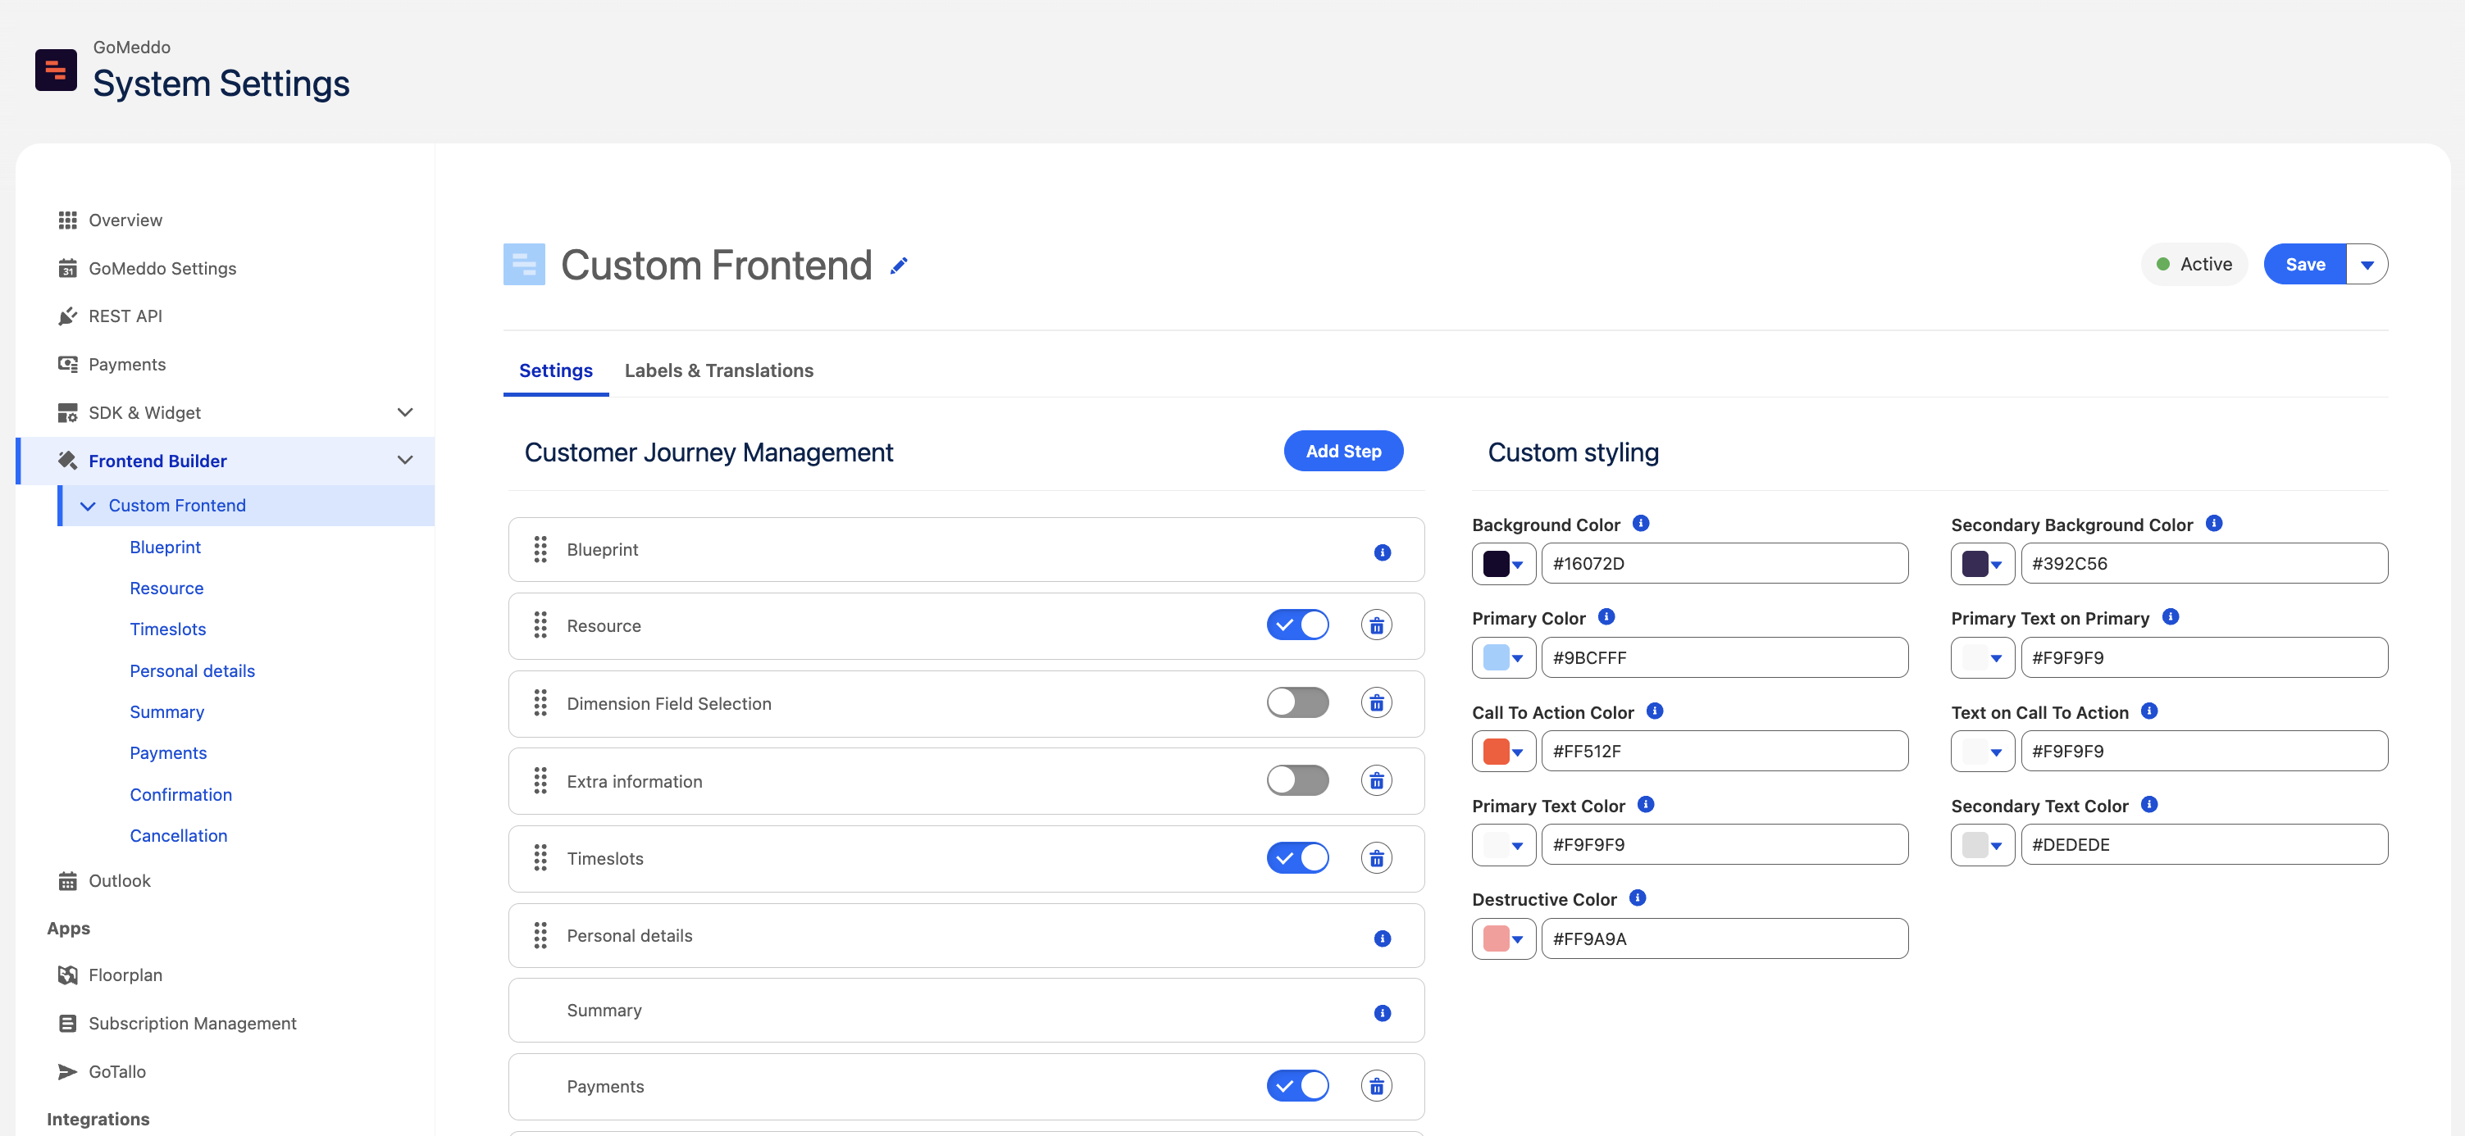Click the pencil icon beside Custom Frontend title
Image resolution: width=2465 pixels, height=1136 pixels.
point(899,266)
